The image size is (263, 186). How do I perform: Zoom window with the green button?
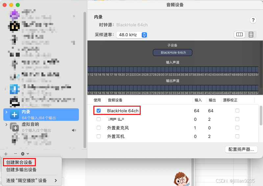[x=18, y=5]
